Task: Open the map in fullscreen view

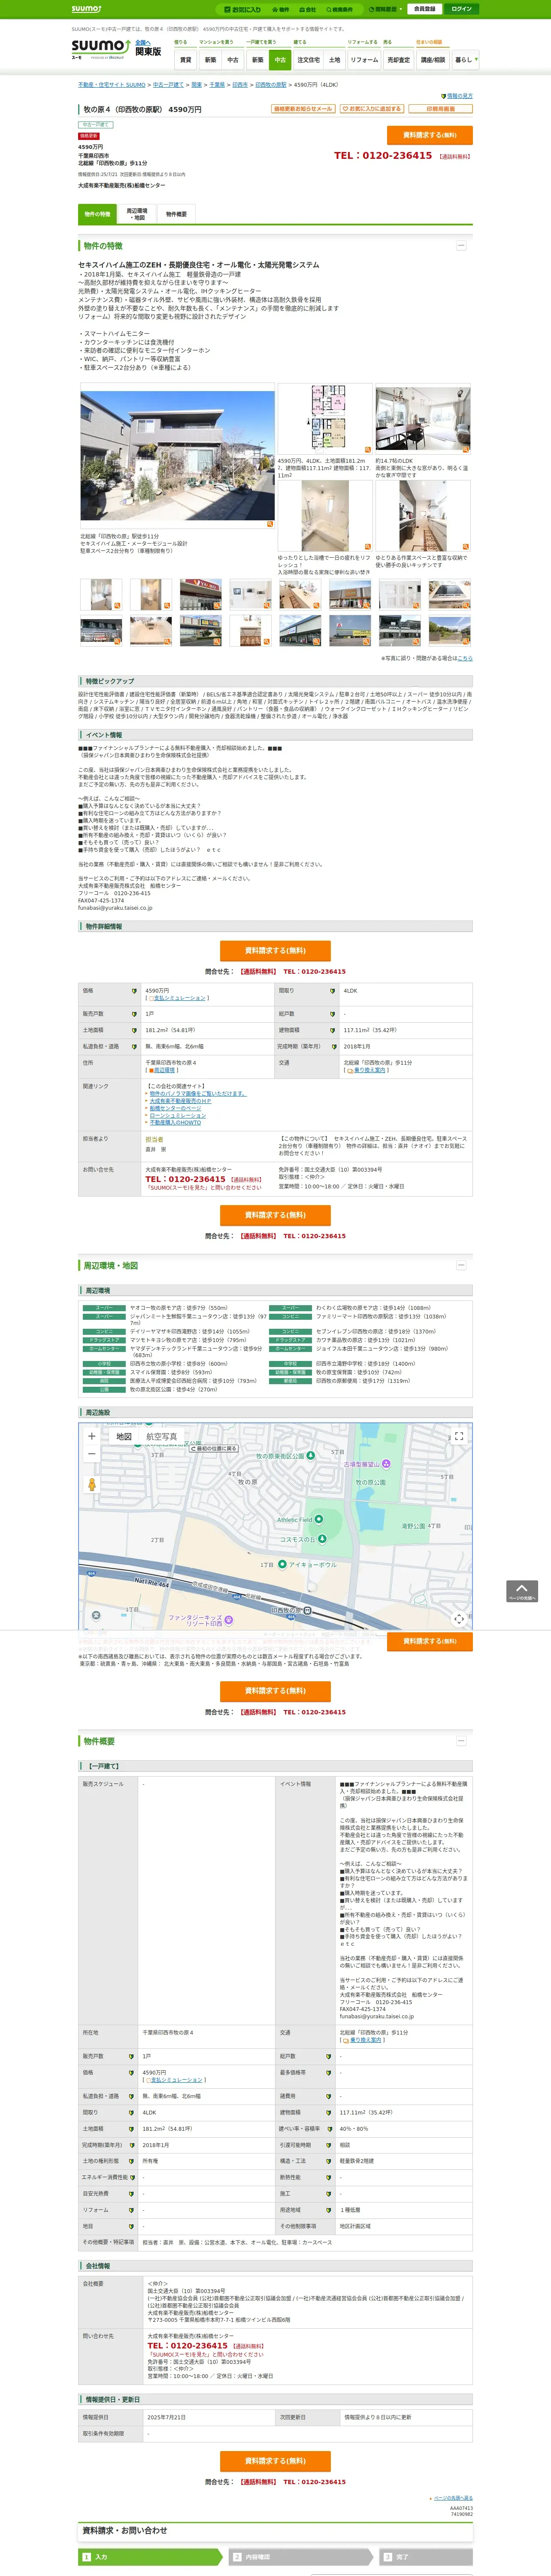Action: click(459, 1436)
